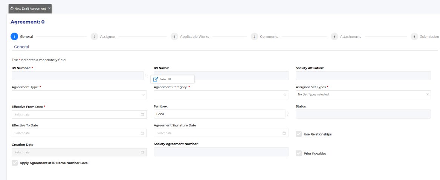
Task: Open the Effective From Date calendar icon
Action: pos(142,114)
